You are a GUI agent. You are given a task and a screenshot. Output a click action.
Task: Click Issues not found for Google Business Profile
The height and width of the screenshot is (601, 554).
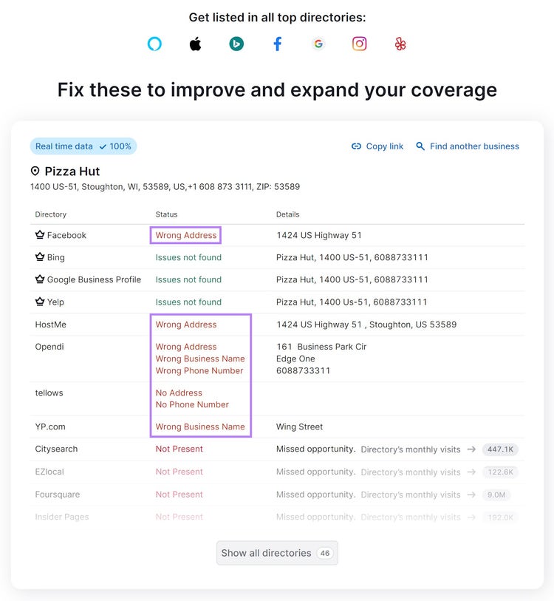[x=188, y=279]
